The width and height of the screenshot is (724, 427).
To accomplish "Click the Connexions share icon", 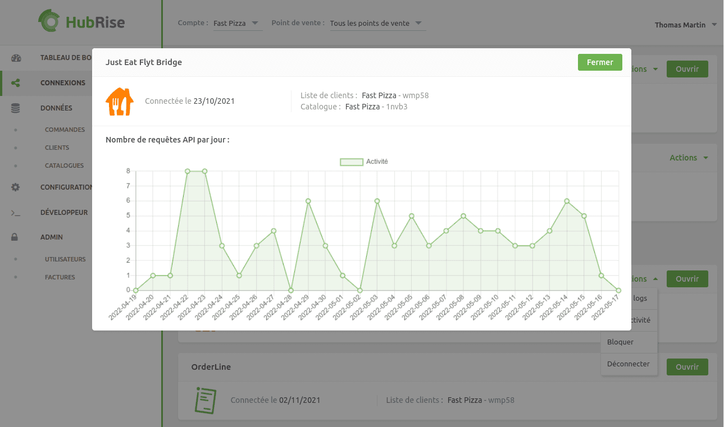I will pos(16,83).
